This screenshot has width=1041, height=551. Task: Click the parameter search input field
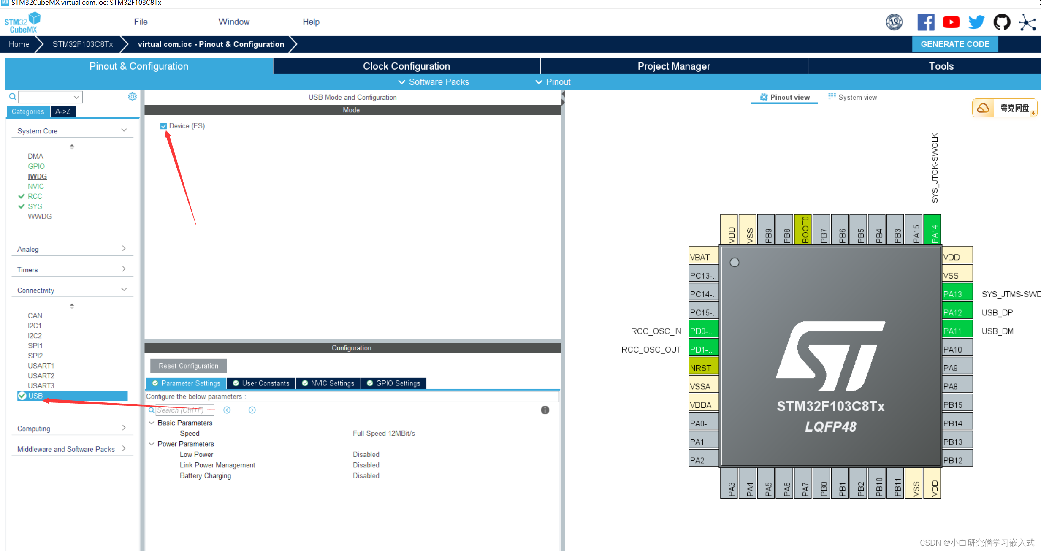pyautogui.click(x=184, y=410)
